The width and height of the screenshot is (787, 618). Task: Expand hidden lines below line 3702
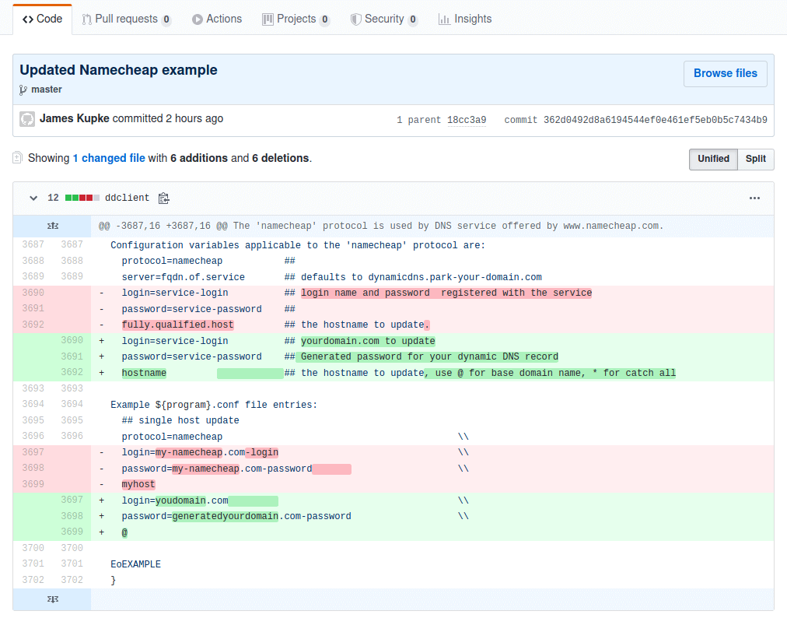tap(52, 599)
